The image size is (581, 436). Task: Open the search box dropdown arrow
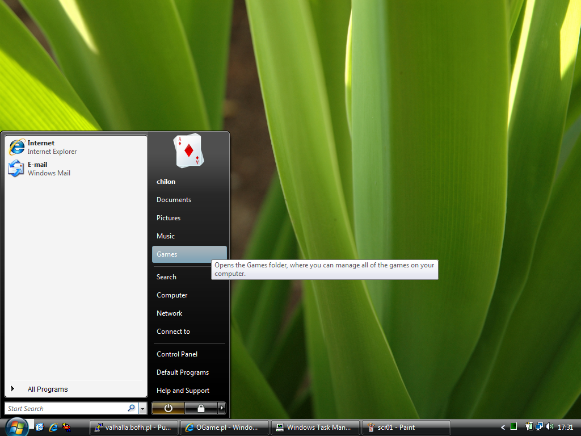(142, 408)
